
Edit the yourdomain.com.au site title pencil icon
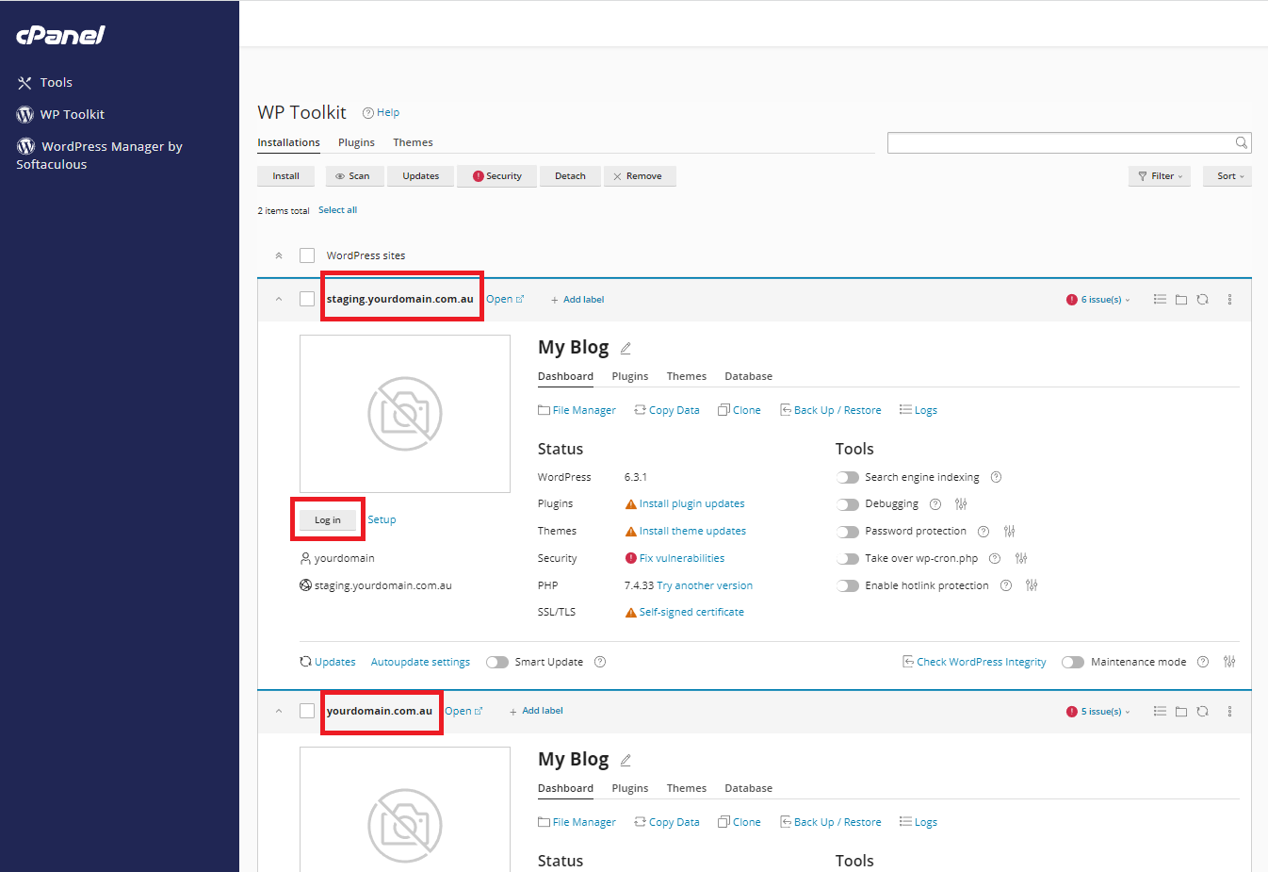point(626,760)
